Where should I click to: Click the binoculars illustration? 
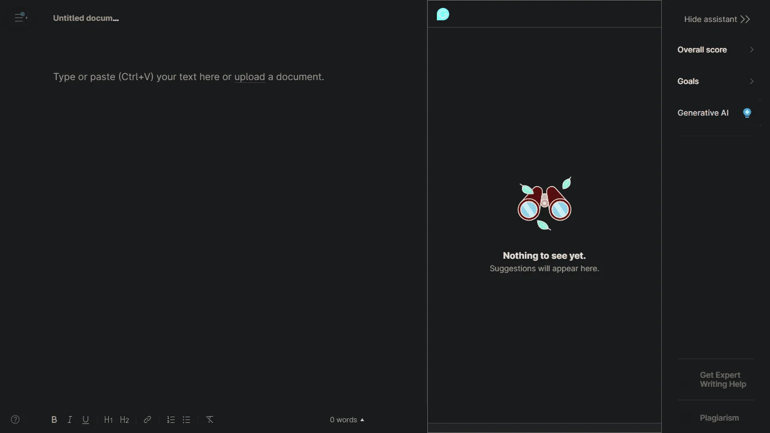tap(545, 204)
